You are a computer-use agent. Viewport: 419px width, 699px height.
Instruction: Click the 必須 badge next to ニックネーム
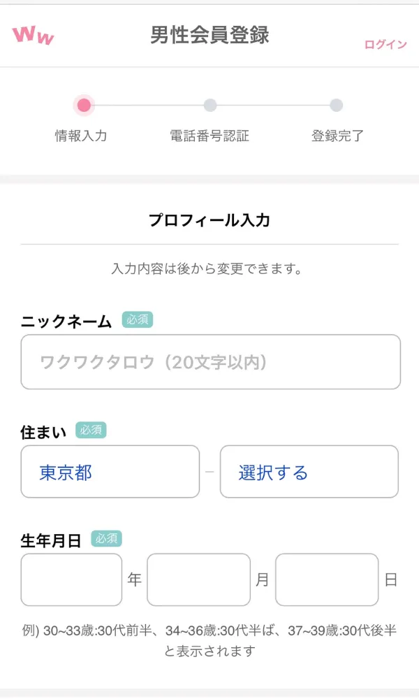point(137,320)
